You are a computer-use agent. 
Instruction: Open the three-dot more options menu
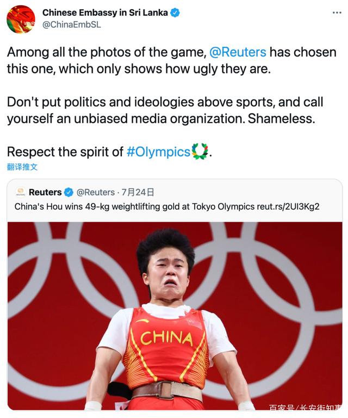pos(337,13)
